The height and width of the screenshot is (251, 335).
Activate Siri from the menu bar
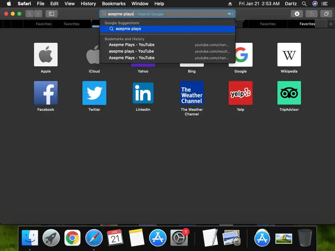[315, 4]
